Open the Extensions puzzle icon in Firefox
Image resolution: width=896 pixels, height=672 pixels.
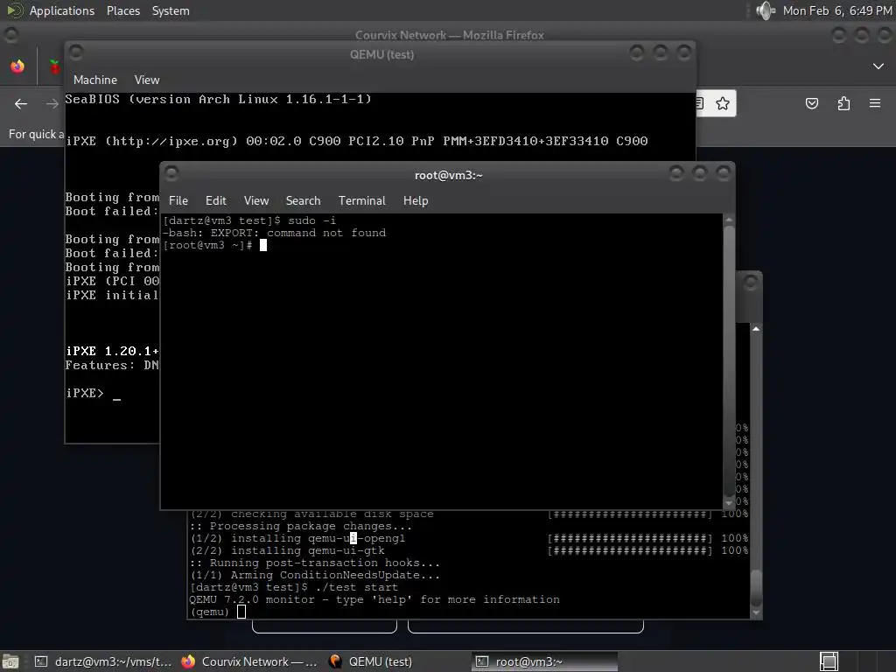point(843,103)
